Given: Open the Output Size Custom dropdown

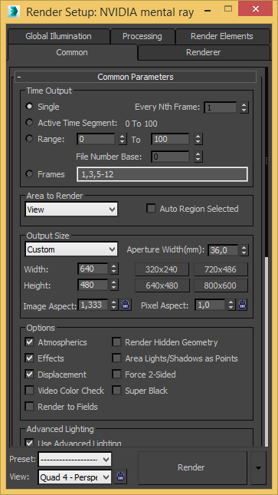Looking at the screenshot, I should point(71,249).
